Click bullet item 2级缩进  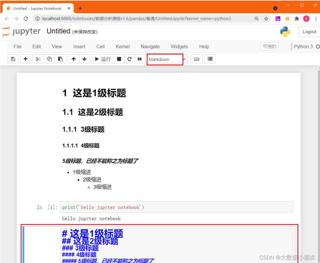coord(92,180)
